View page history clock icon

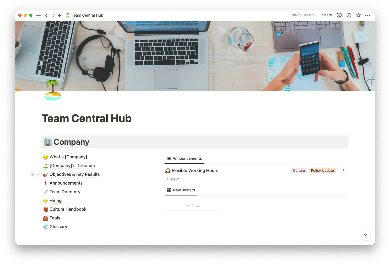click(x=349, y=15)
